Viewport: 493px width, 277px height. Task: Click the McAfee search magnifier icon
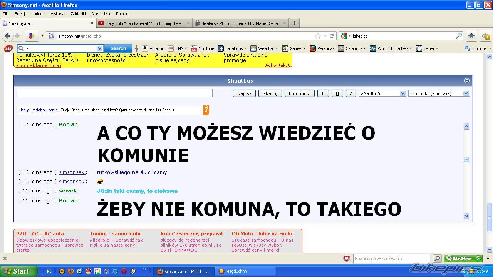click(x=437, y=259)
